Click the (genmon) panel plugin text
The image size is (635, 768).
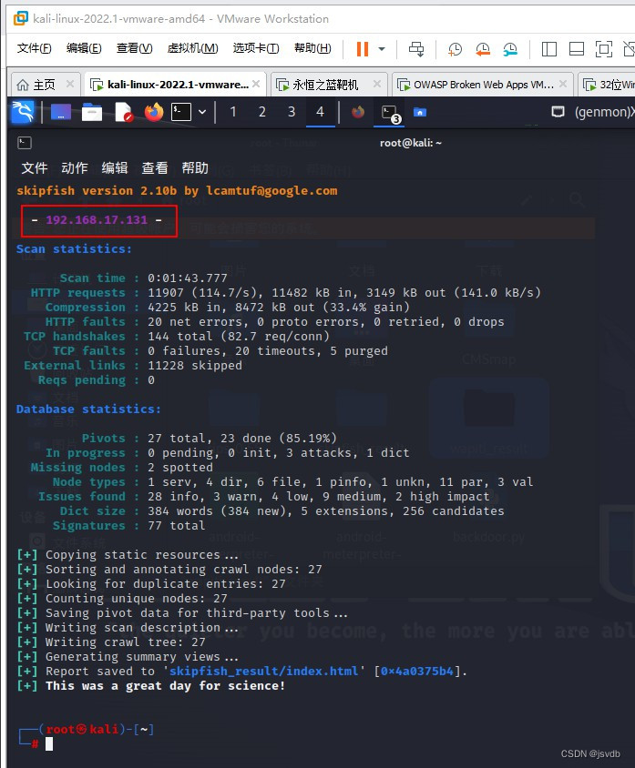click(604, 112)
